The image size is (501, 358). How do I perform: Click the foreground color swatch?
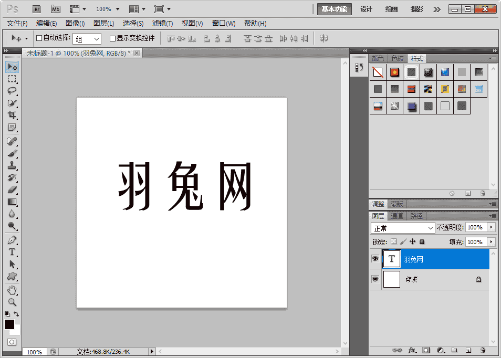tap(9, 325)
